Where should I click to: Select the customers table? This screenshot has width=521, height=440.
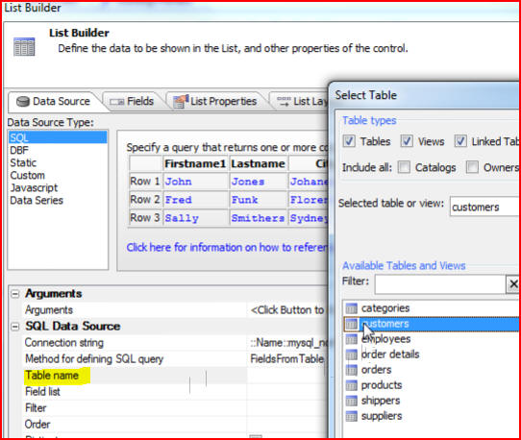point(432,324)
